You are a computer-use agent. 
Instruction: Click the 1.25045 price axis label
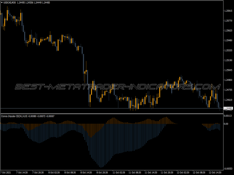coord(228,70)
